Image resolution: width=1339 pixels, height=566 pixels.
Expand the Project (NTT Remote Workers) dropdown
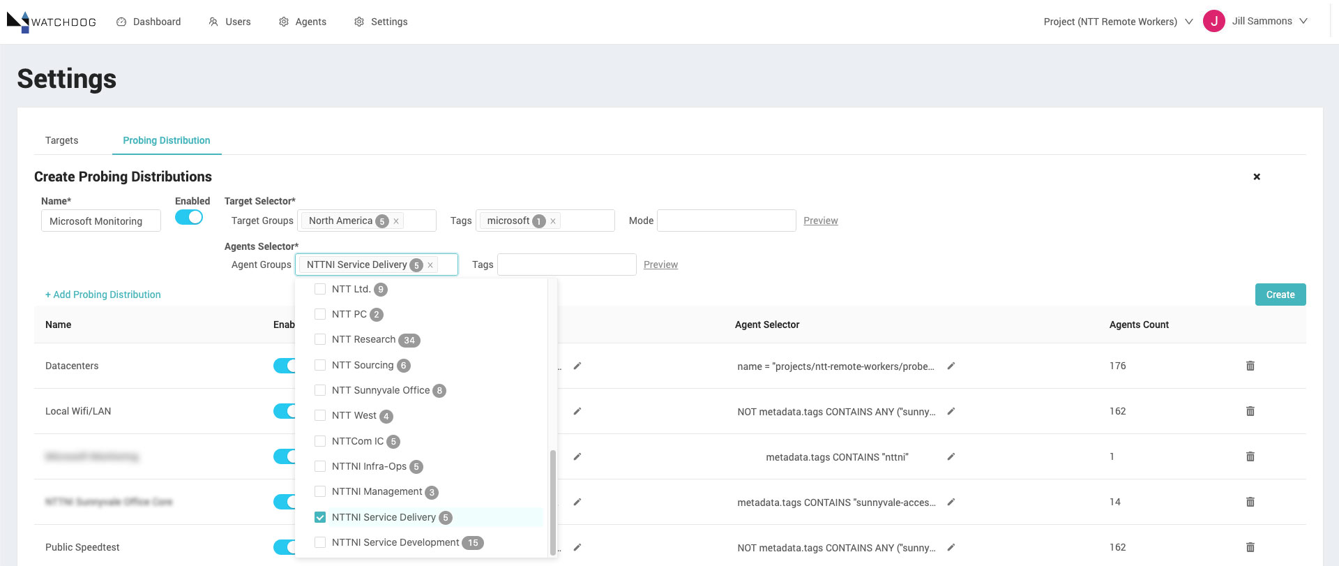pyautogui.click(x=1118, y=22)
